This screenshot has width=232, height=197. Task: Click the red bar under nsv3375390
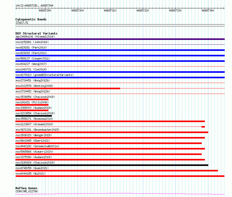pyautogui.click(x=110, y=160)
